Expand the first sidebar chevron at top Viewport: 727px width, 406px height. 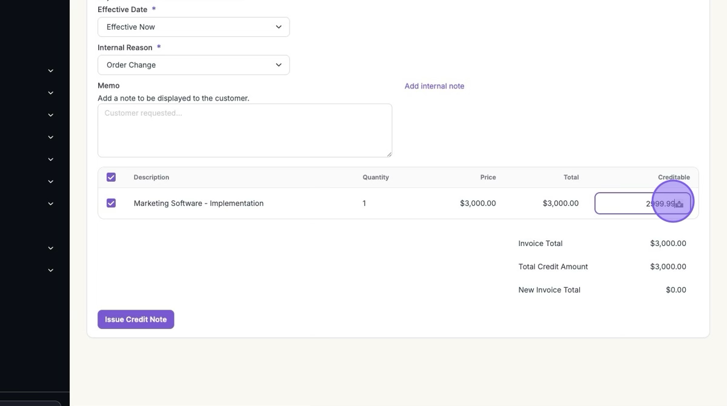[51, 71]
